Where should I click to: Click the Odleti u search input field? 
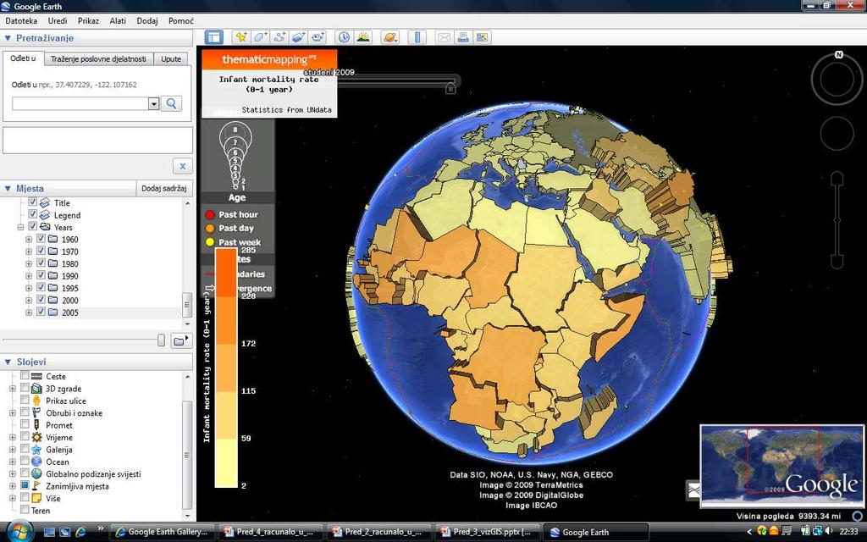(80, 103)
